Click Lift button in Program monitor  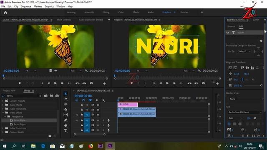coord(189,83)
